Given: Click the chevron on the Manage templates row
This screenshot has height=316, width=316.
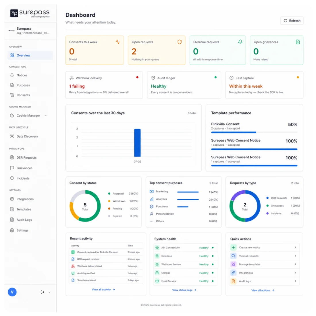Looking at the screenshot, I should (295, 264).
